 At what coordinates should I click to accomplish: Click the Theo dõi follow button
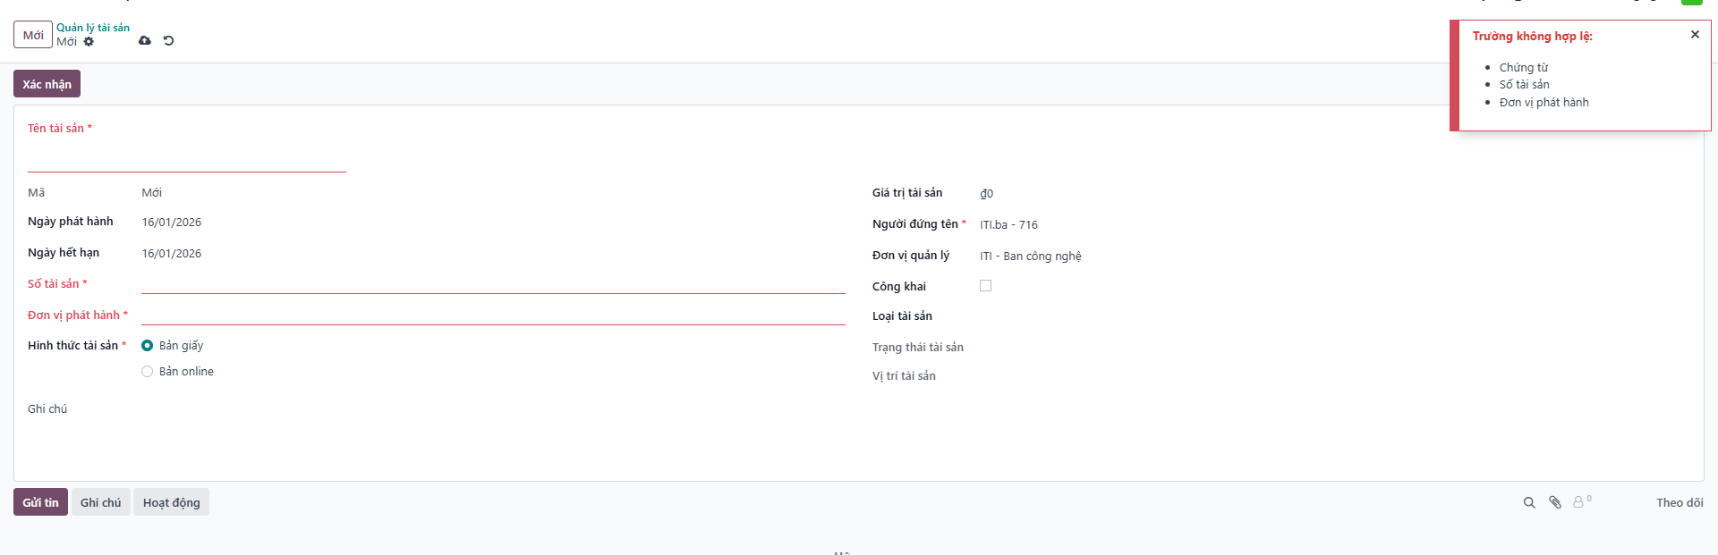pyautogui.click(x=1680, y=503)
